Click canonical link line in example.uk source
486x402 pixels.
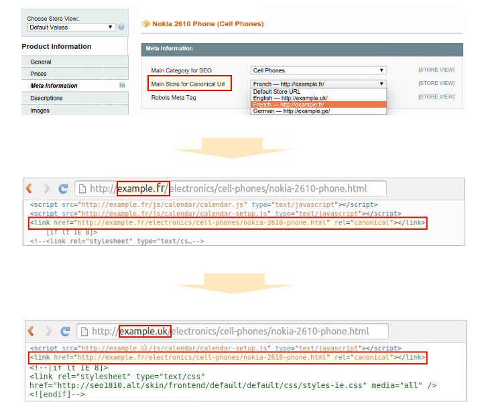(227, 357)
